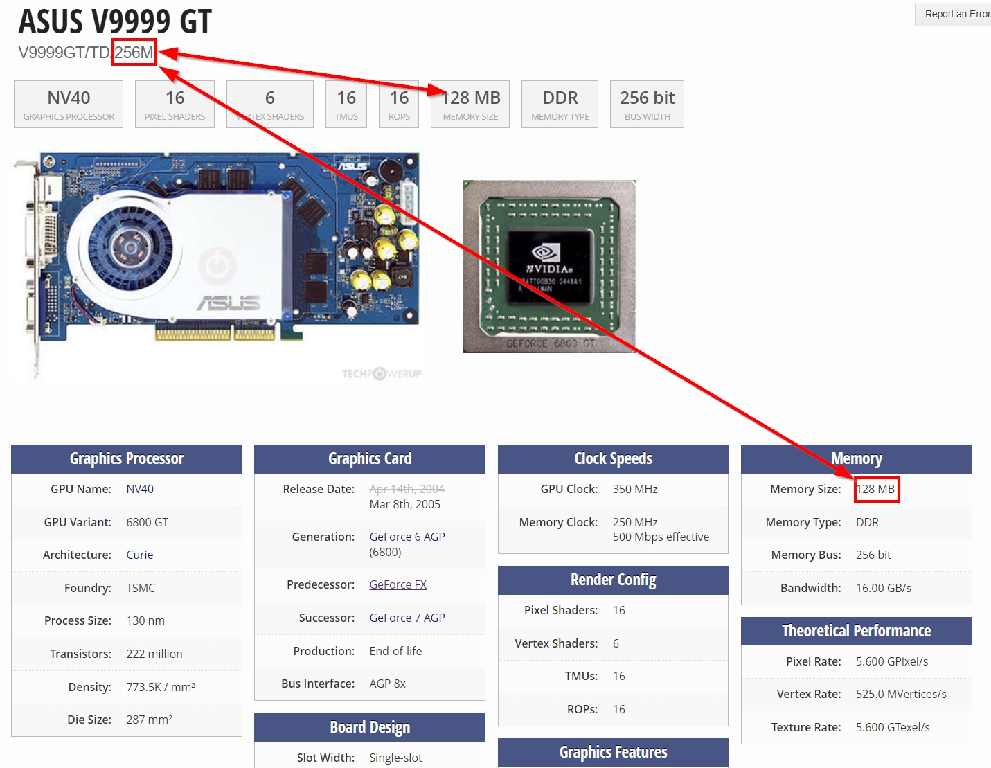Click the "Clock Speeds" section header
991x768 pixels.
[613, 458]
